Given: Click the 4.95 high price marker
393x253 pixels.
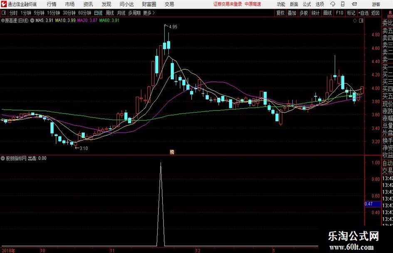Looking at the screenshot, I should click(173, 27).
